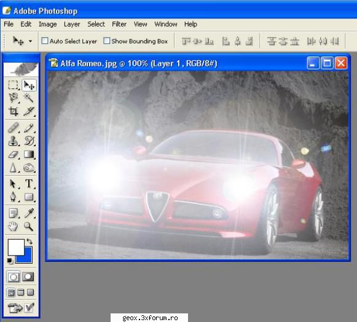Select the Magic Wand tool
This screenshot has width=357, height=322.
pyautogui.click(x=28, y=98)
